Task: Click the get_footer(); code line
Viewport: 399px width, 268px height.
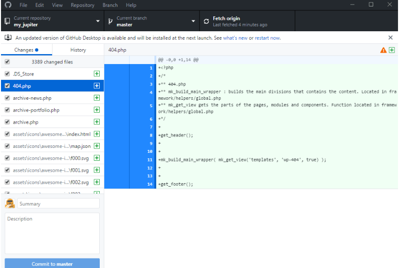Action: (x=176, y=184)
